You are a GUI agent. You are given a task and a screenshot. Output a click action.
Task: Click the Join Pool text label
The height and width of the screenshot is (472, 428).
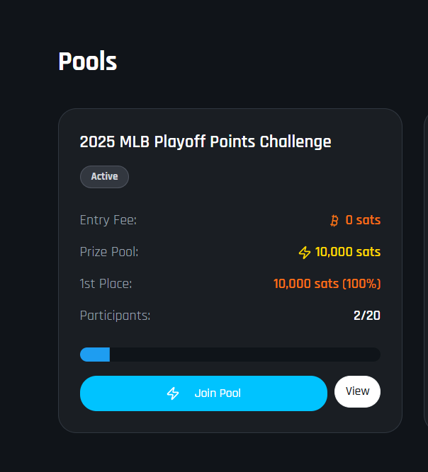[218, 393]
